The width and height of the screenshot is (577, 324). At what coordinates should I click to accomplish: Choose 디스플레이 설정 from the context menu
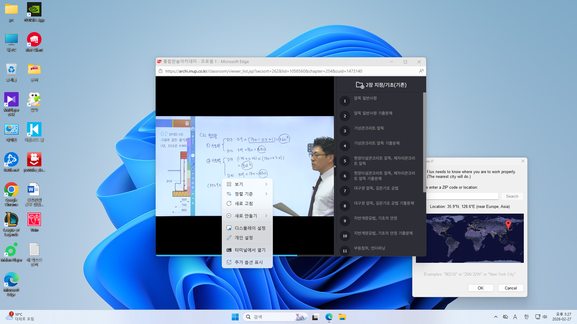(250, 228)
